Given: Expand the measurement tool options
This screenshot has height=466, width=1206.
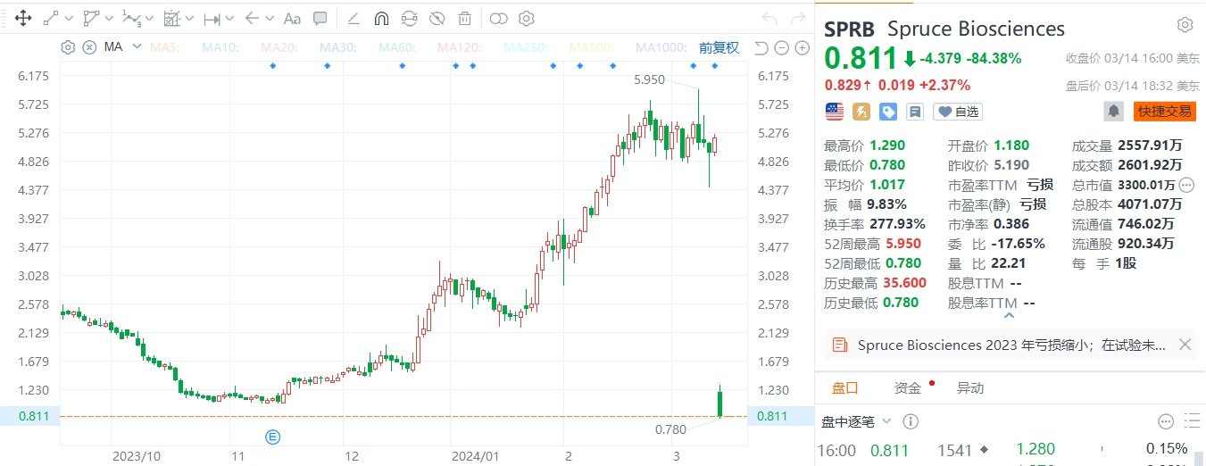Looking at the screenshot, I should click(230, 18).
